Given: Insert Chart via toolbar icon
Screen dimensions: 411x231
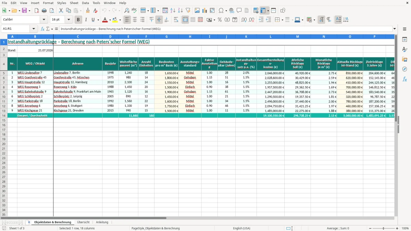Looking at the screenshot, I should point(204,11).
